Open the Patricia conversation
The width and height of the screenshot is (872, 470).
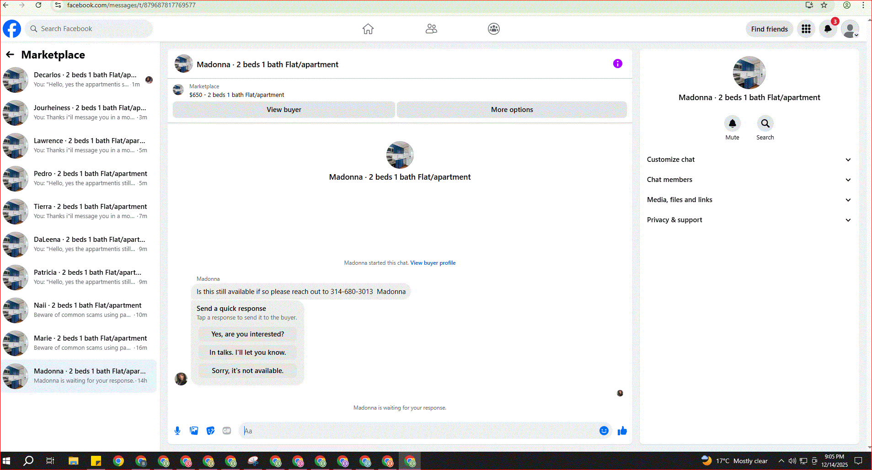tap(79, 277)
